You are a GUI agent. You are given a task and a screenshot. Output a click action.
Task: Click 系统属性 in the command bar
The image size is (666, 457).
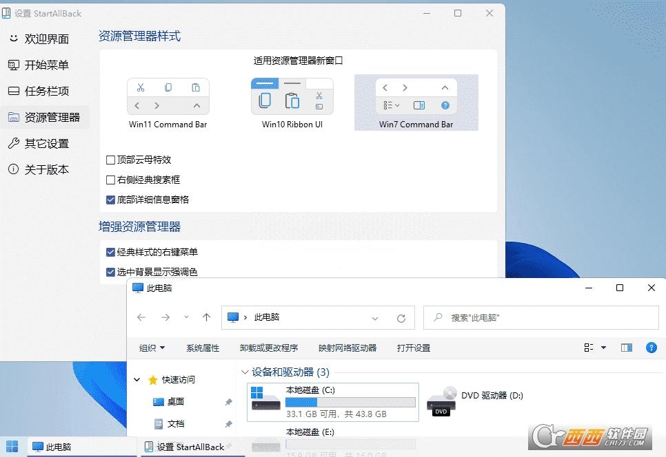coord(203,348)
